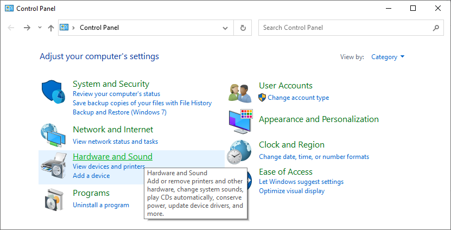Image resolution: width=451 pixels, height=230 pixels.
Task: Click Control Panel breadcrumb in address bar
Action: click(x=99, y=28)
